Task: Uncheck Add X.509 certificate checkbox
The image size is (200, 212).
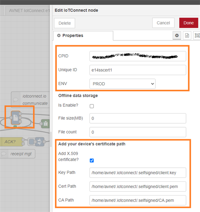Action: [92, 160]
